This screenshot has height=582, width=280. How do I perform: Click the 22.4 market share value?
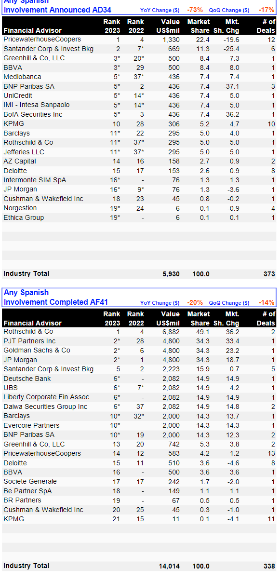(203, 40)
